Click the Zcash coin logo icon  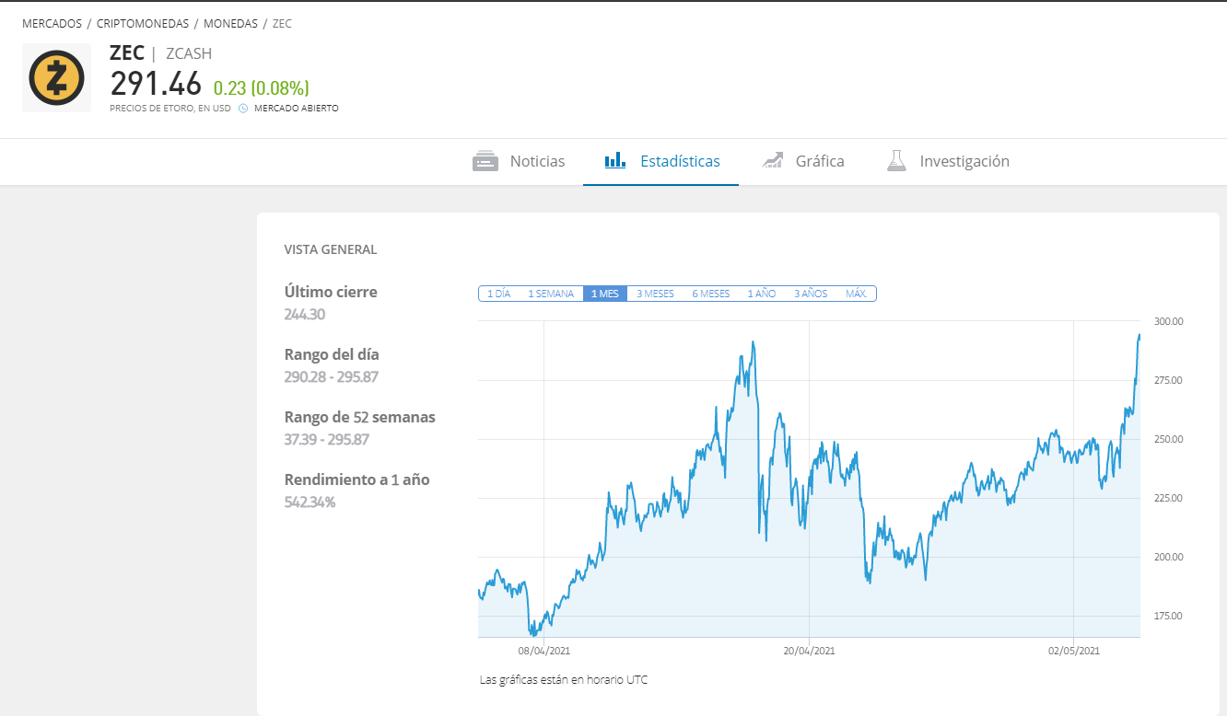(56, 78)
